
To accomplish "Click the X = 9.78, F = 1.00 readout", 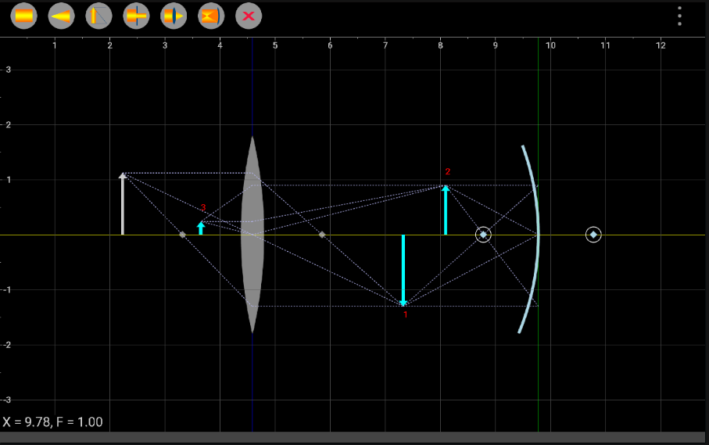I will point(52,422).
